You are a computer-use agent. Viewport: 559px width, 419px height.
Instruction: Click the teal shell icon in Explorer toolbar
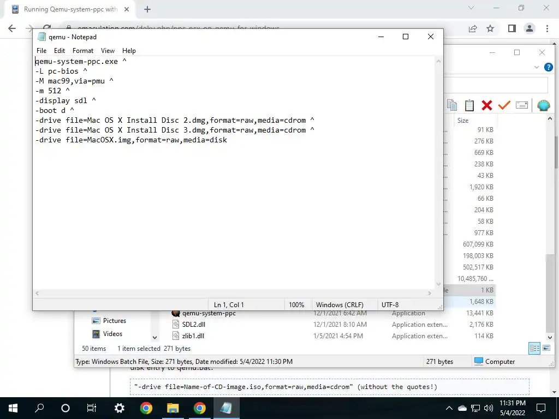point(543,105)
